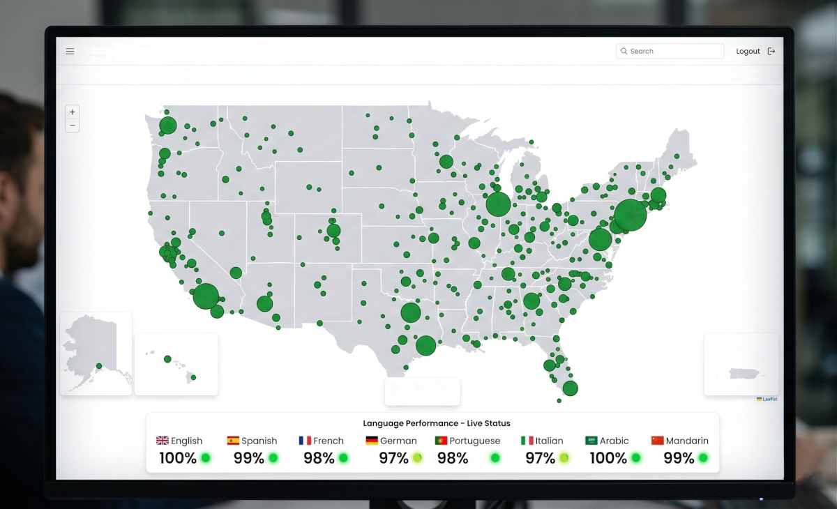Click the French 98% performance label
The image size is (837, 509).
tap(319, 458)
